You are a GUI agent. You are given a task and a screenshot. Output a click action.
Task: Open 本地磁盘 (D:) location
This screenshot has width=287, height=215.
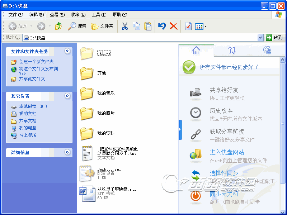pos(33,106)
